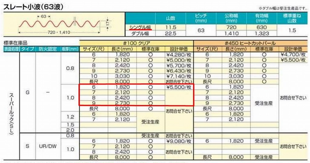Click the 有効幅 column header
The width and height of the screenshot is (310, 163).
pyautogui.click(x=261, y=18)
